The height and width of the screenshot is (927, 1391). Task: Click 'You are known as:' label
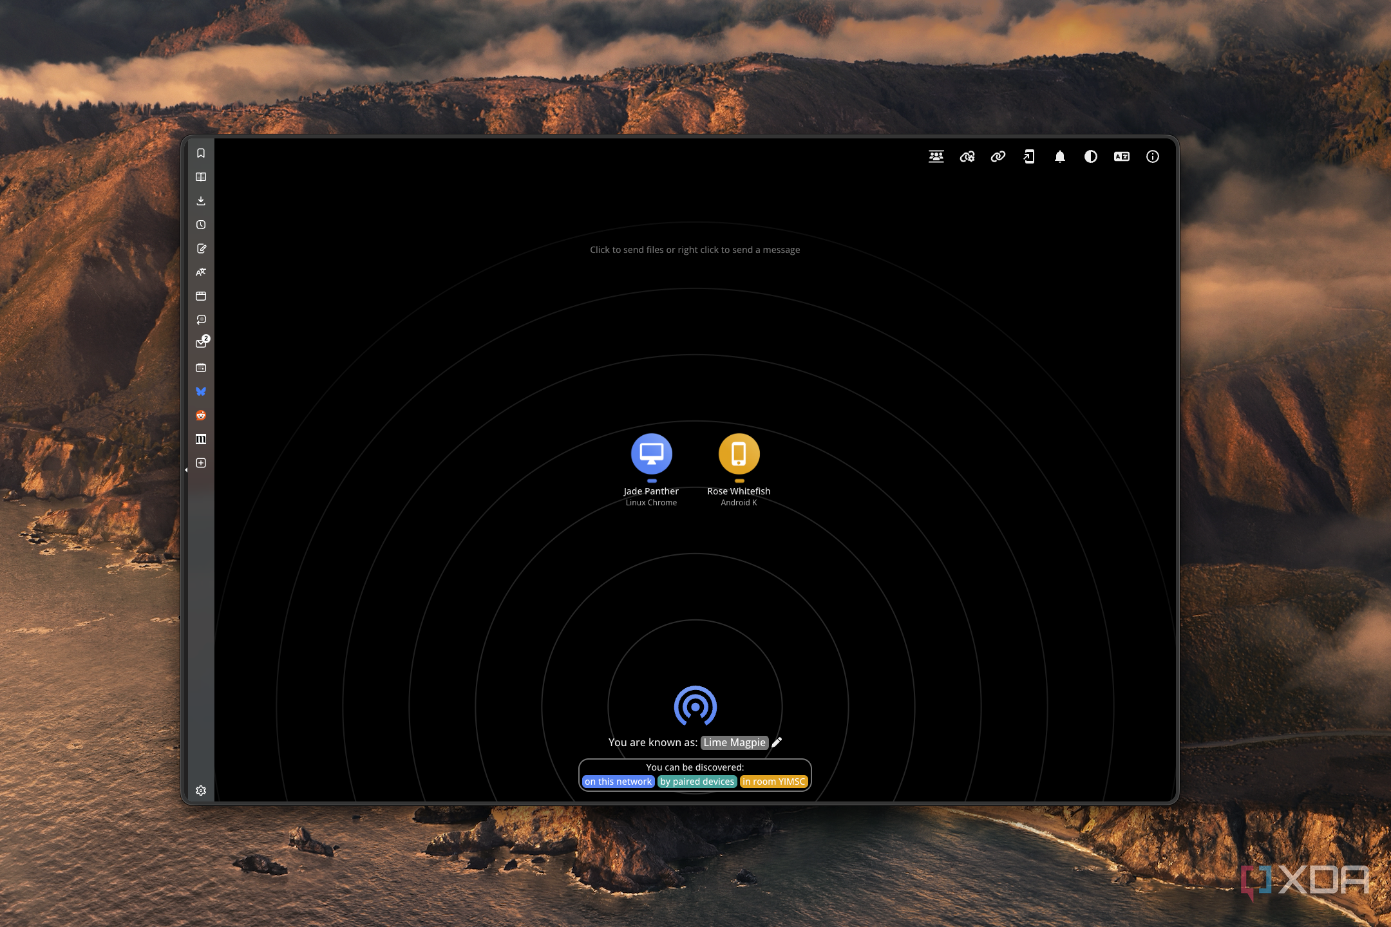[653, 742]
